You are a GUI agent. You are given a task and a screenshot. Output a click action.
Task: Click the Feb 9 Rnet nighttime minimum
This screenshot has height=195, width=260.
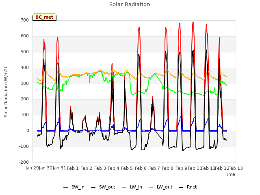[183, 150]
